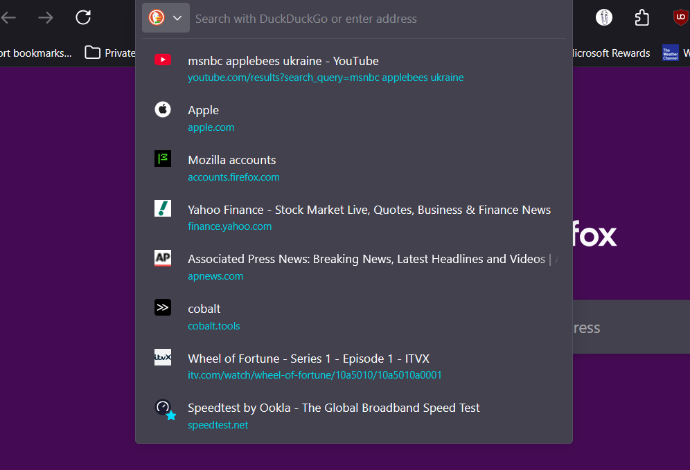This screenshot has height=470, width=690.
Task: Click the import bookmarks toolbar item
Action: click(x=35, y=53)
